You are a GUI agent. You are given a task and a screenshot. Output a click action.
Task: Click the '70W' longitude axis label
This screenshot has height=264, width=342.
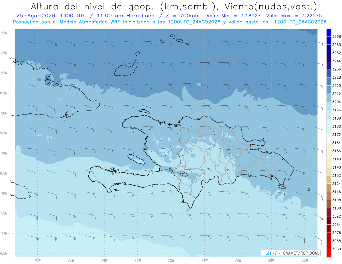coord(238,260)
